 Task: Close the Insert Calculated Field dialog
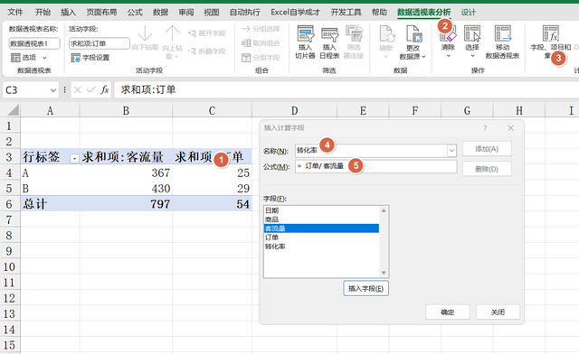pos(510,128)
